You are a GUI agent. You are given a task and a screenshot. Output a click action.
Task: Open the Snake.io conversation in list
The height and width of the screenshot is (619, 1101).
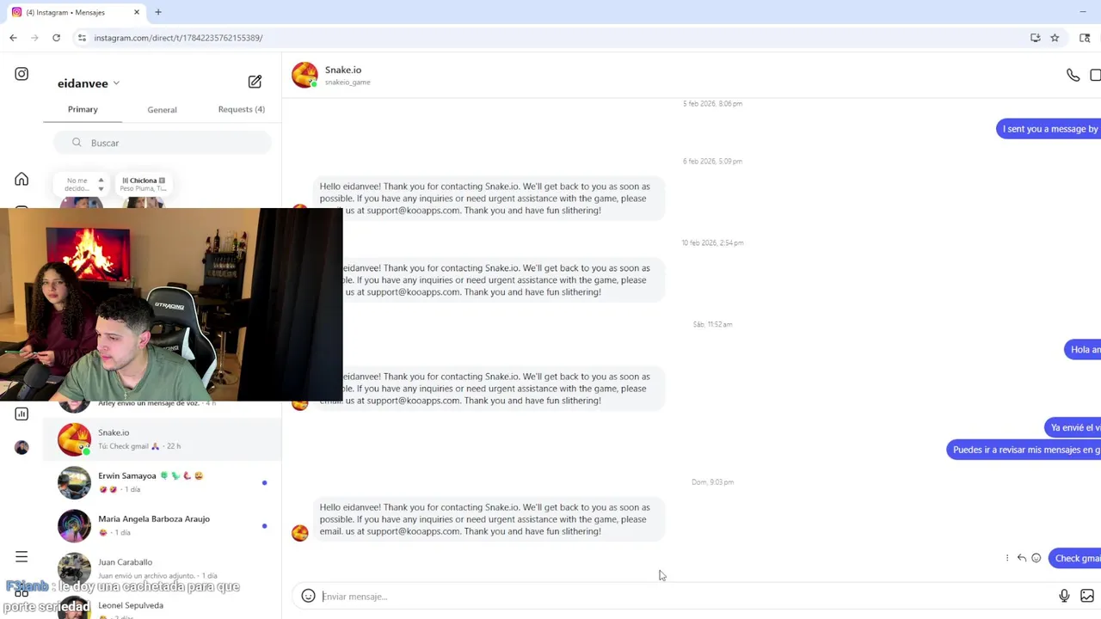[163, 439]
